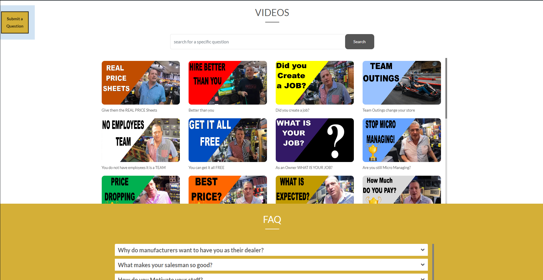Image resolution: width=543 pixels, height=280 pixels.
Task: Focus the specific question search field
Action: 257,42
